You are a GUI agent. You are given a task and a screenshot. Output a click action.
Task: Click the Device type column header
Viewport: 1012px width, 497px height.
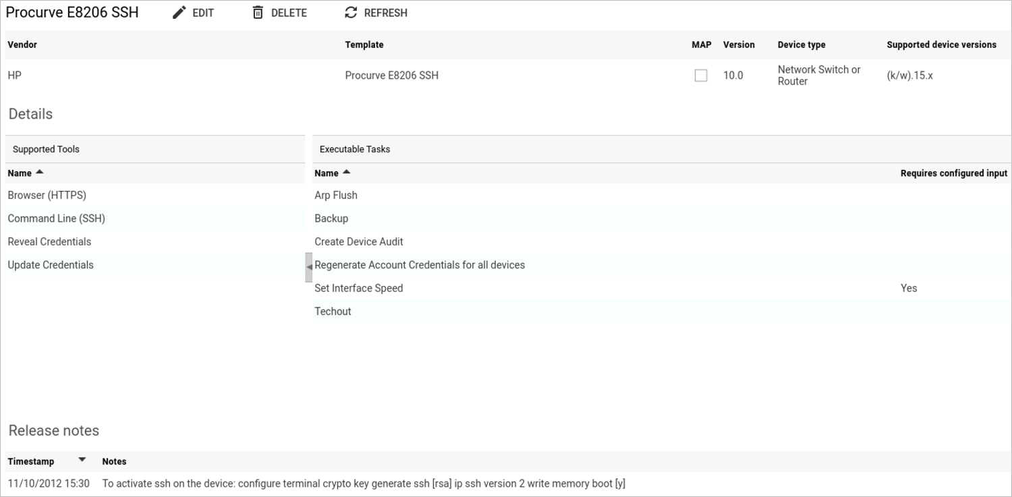coord(802,45)
